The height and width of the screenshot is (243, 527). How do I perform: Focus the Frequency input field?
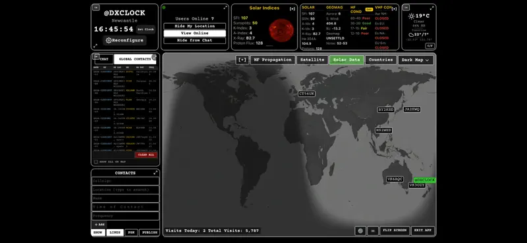coord(125,216)
